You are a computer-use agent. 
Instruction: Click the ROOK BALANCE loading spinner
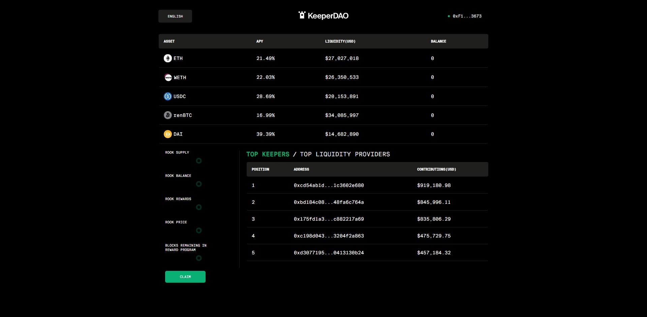coord(199,184)
